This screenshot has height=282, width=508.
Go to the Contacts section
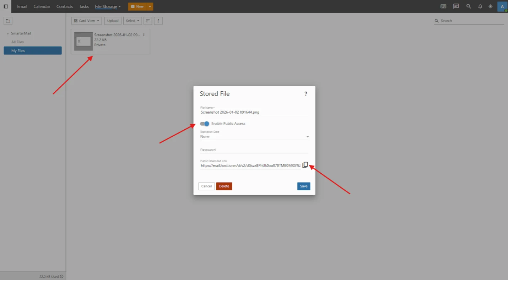point(65,6)
